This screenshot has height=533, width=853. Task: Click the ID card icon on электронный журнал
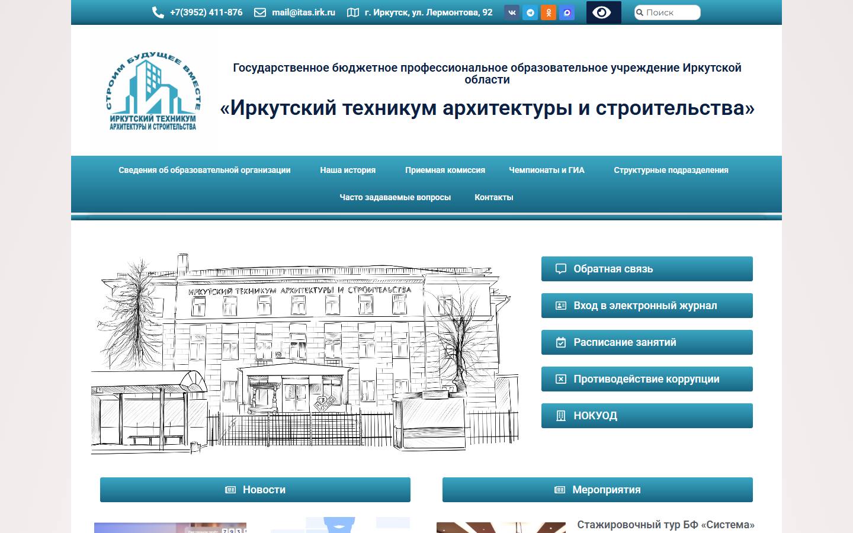(x=561, y=306)
